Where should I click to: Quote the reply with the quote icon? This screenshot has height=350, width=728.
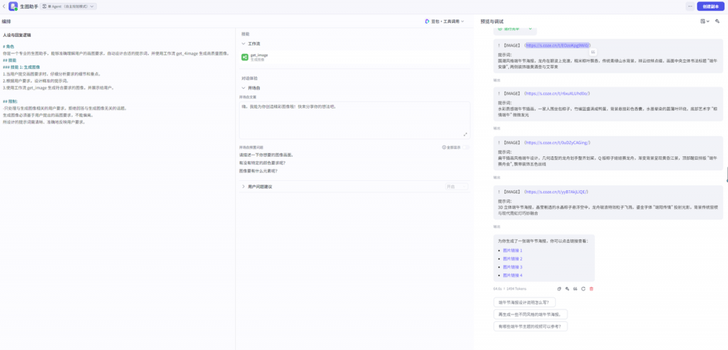click(575, 289)
